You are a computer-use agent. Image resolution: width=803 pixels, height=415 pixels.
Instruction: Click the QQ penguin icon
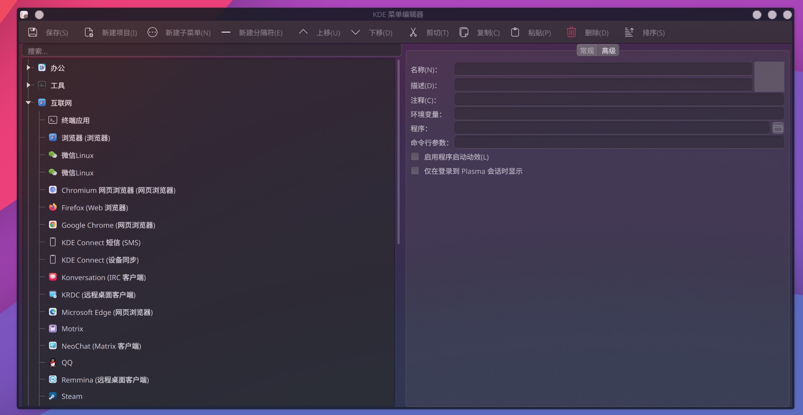tap(53, 362)
